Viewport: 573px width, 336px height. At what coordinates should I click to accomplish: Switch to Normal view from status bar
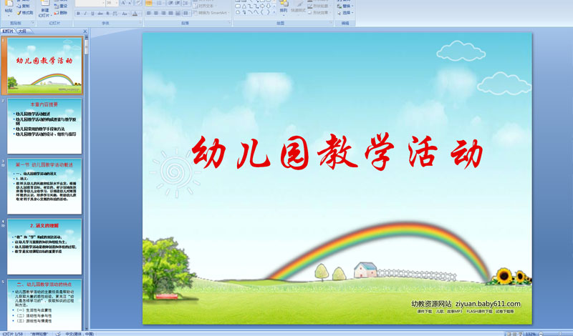click(x=509, y=334)
